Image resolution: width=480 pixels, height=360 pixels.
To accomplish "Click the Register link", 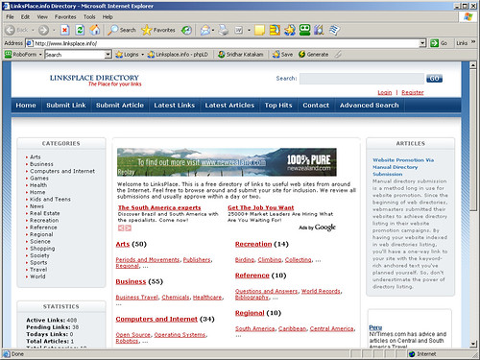I will [x=413, y=92].
